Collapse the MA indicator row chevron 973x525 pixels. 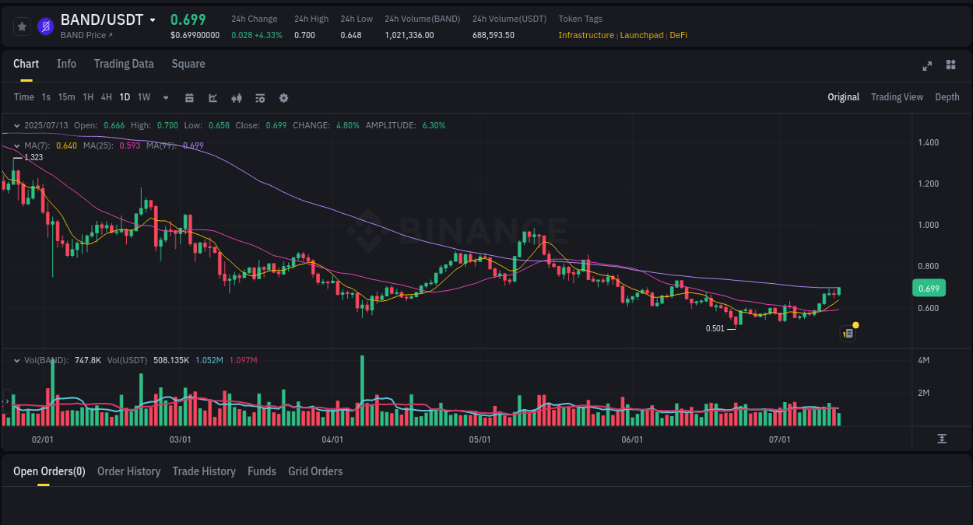tap(16, 145)
